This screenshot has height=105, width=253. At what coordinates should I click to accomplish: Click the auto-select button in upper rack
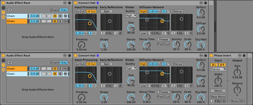pyautogui.click(x=10, y=10)
